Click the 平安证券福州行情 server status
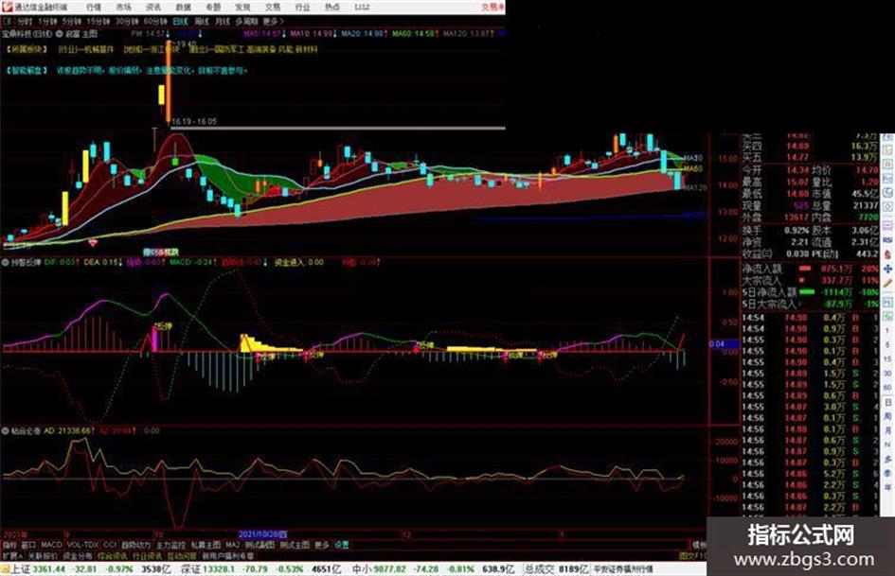This screenshot has height=576, width=895. 623,569
